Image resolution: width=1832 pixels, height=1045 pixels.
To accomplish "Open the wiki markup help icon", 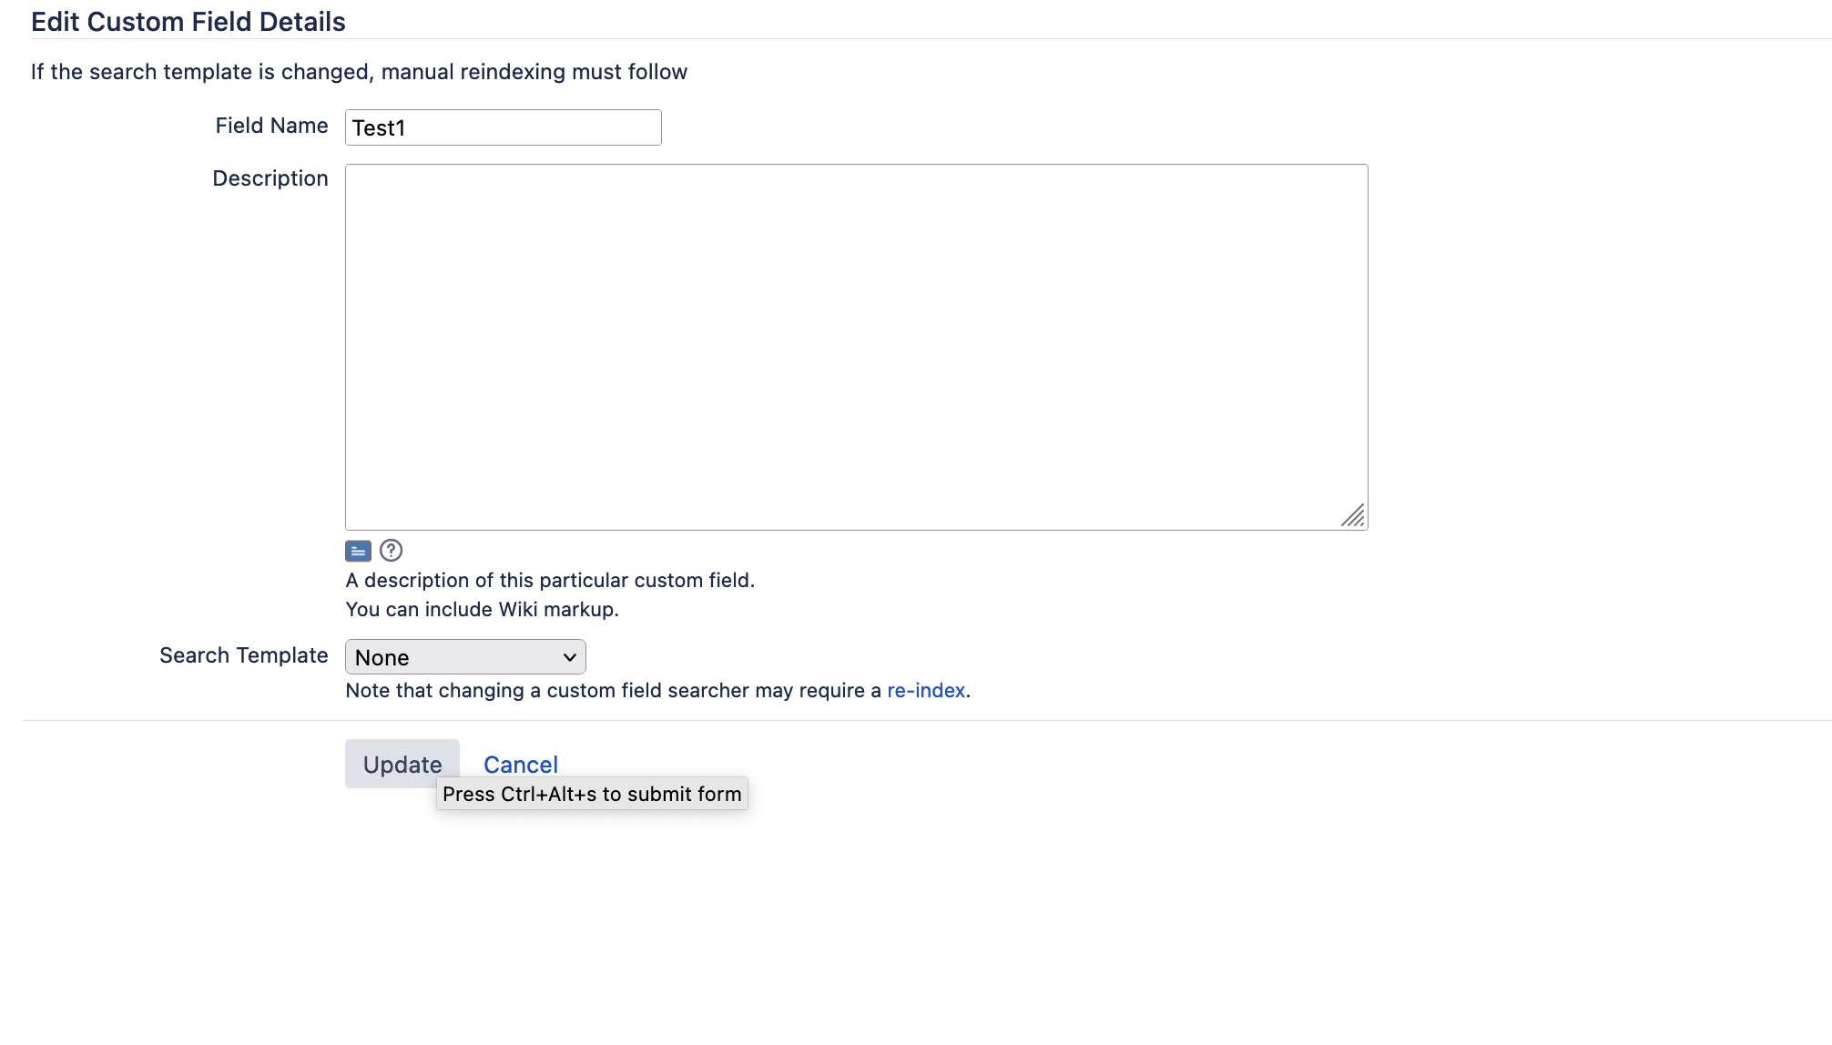I will (x=391, y=551).
